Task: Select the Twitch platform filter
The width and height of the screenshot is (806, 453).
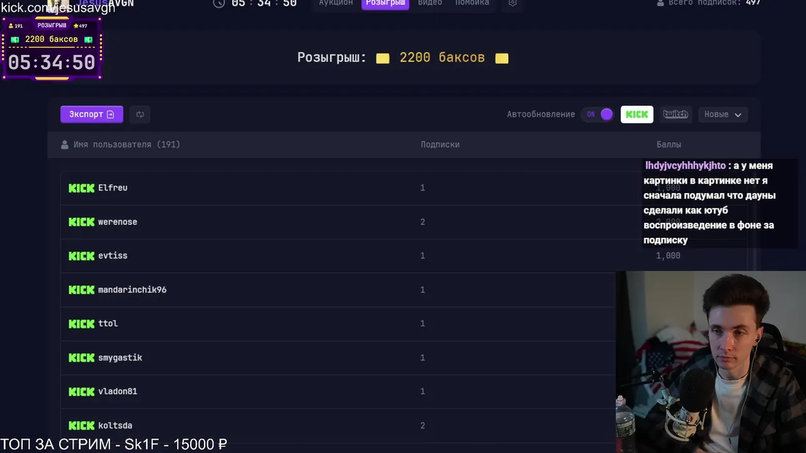Action: [675, 115]
